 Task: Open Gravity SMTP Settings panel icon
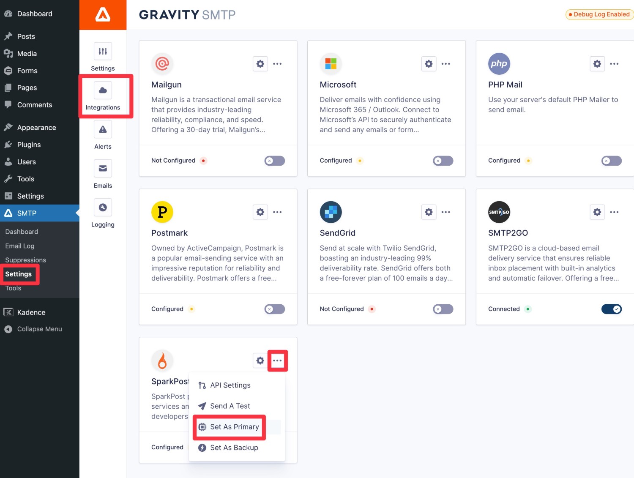coord(103,51)
